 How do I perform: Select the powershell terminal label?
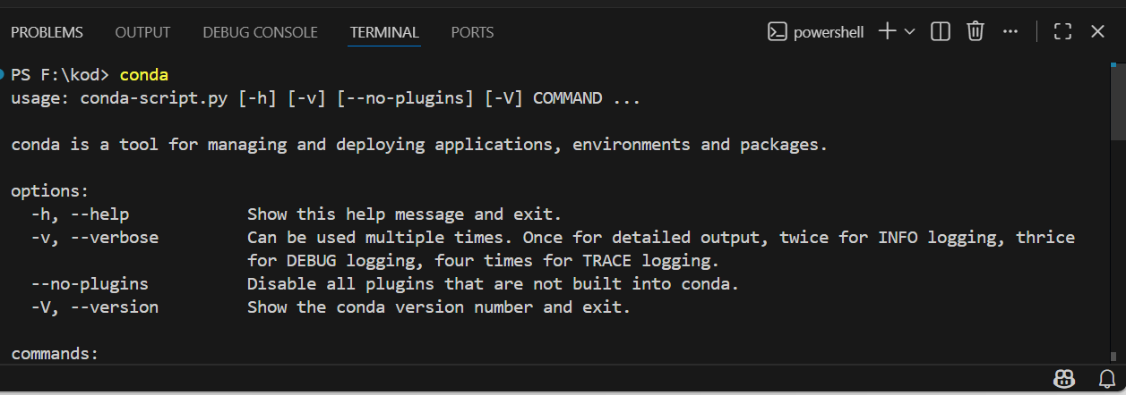point(829,32)
